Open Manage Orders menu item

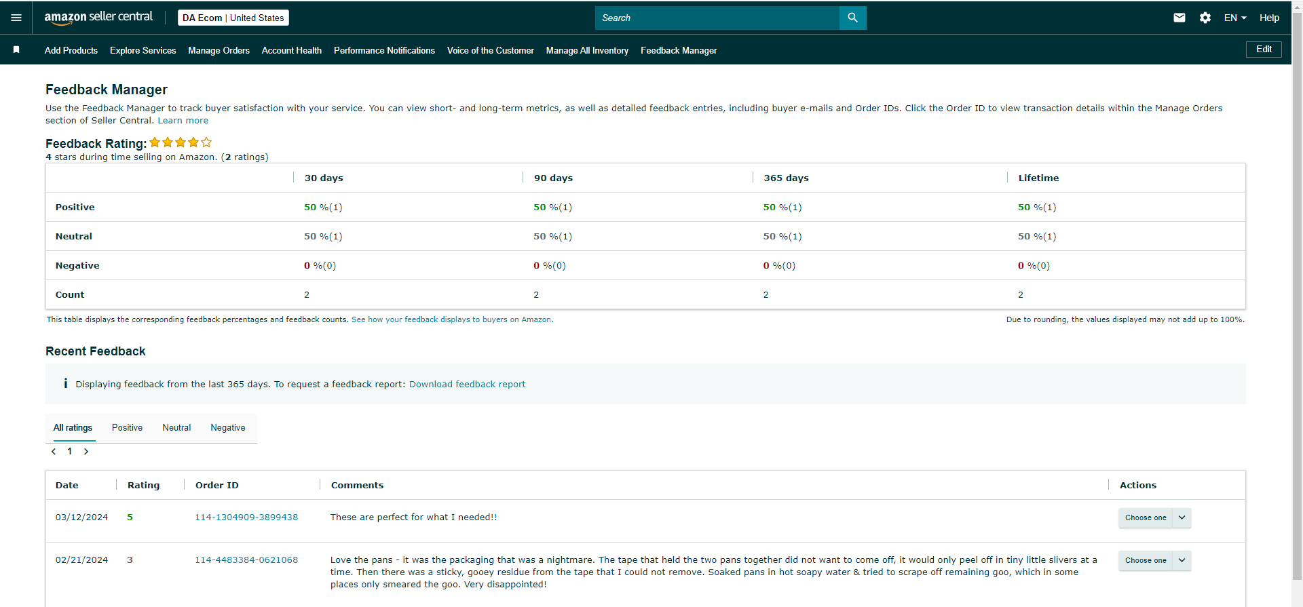(x=219, y=50)
